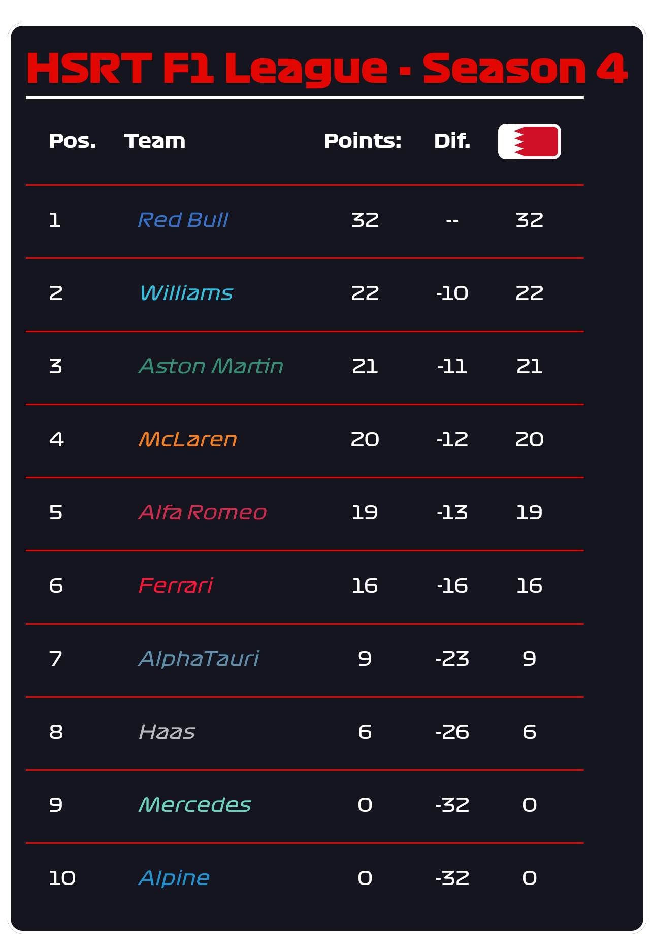Click the Ferrari team name

coord(176,586)
